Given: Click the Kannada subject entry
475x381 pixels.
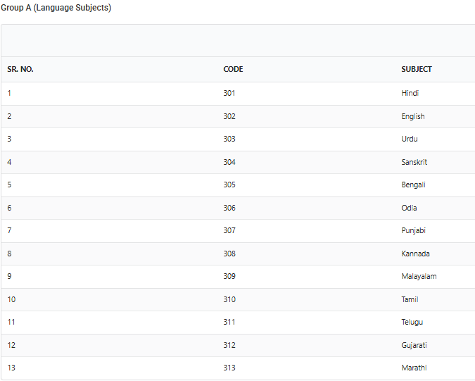Looking at the screenshot, I should point(415,254).
